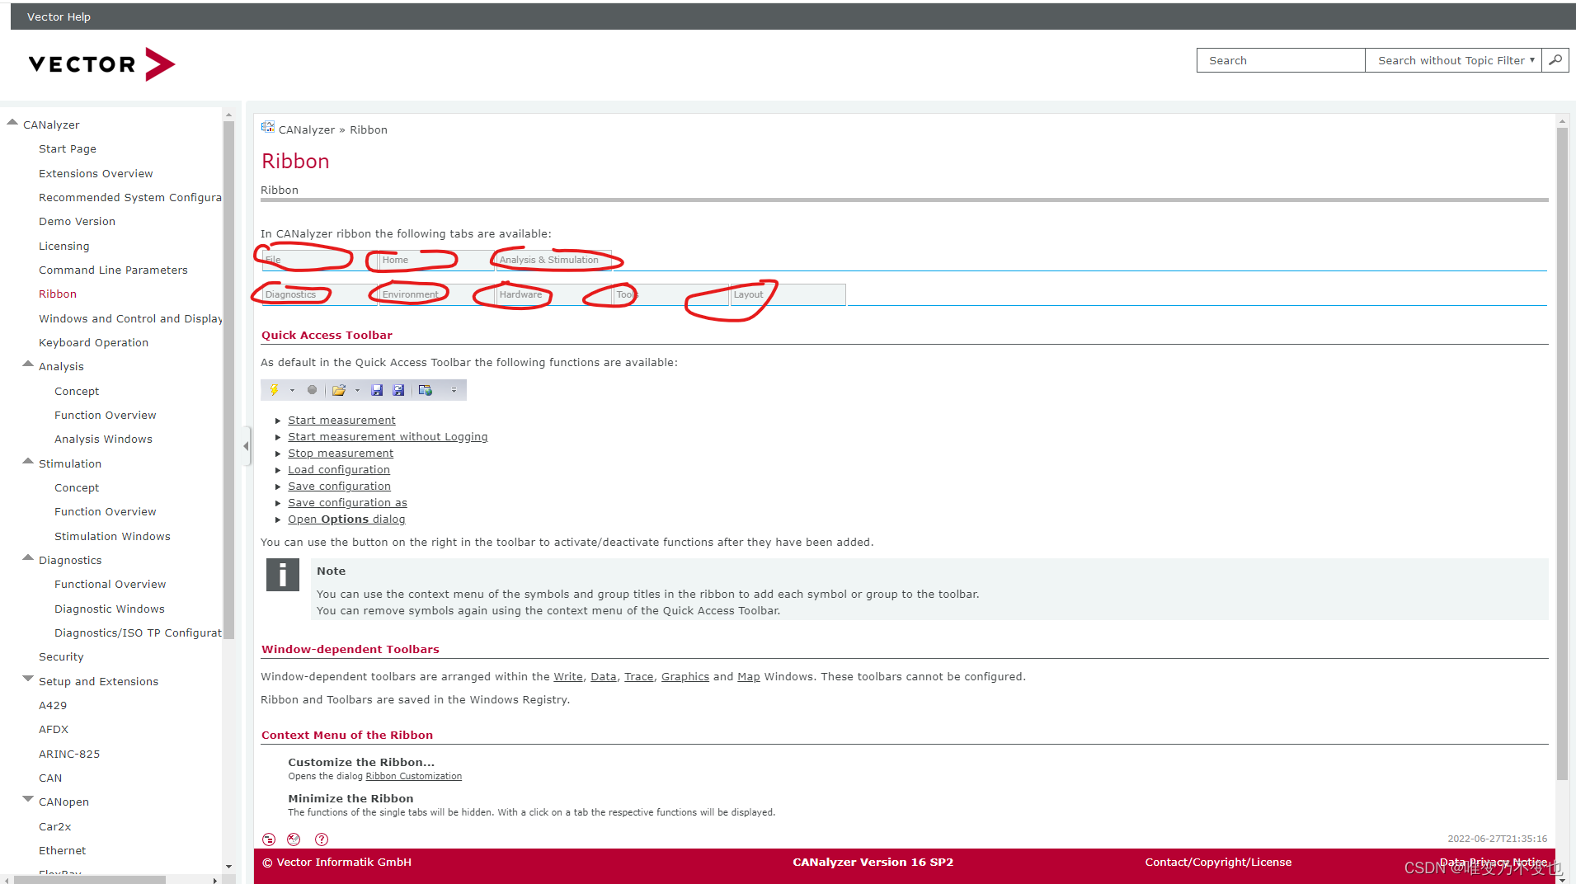Click the search magnifier icon
The image size is (1576, 884).
pyautogui.click(x=1555, y=60)
